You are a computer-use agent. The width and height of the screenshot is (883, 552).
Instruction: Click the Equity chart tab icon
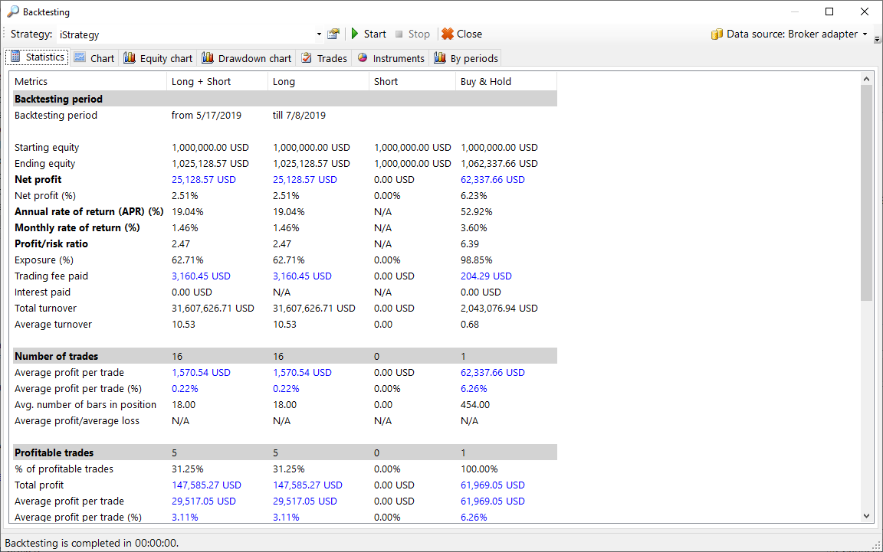(x=130, y=58)
